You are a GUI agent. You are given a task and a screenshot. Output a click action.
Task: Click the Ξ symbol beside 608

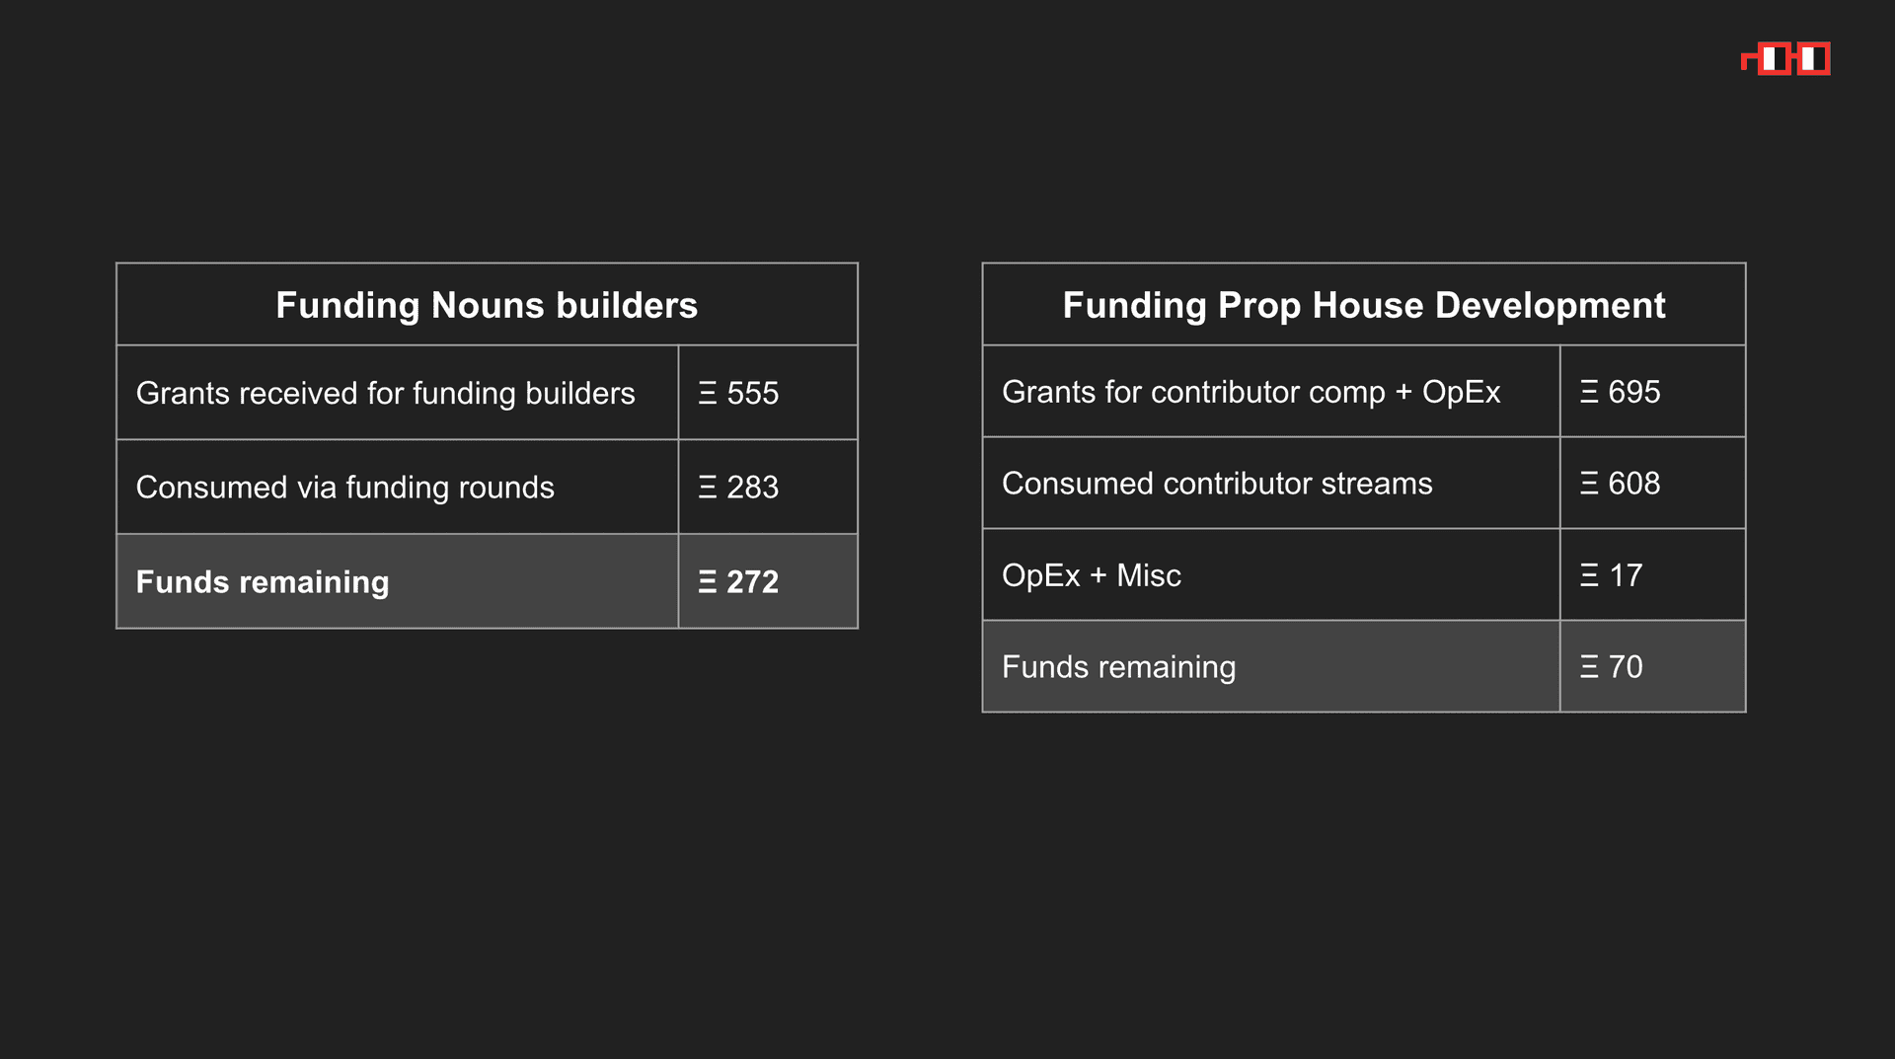coord(1589,484)
